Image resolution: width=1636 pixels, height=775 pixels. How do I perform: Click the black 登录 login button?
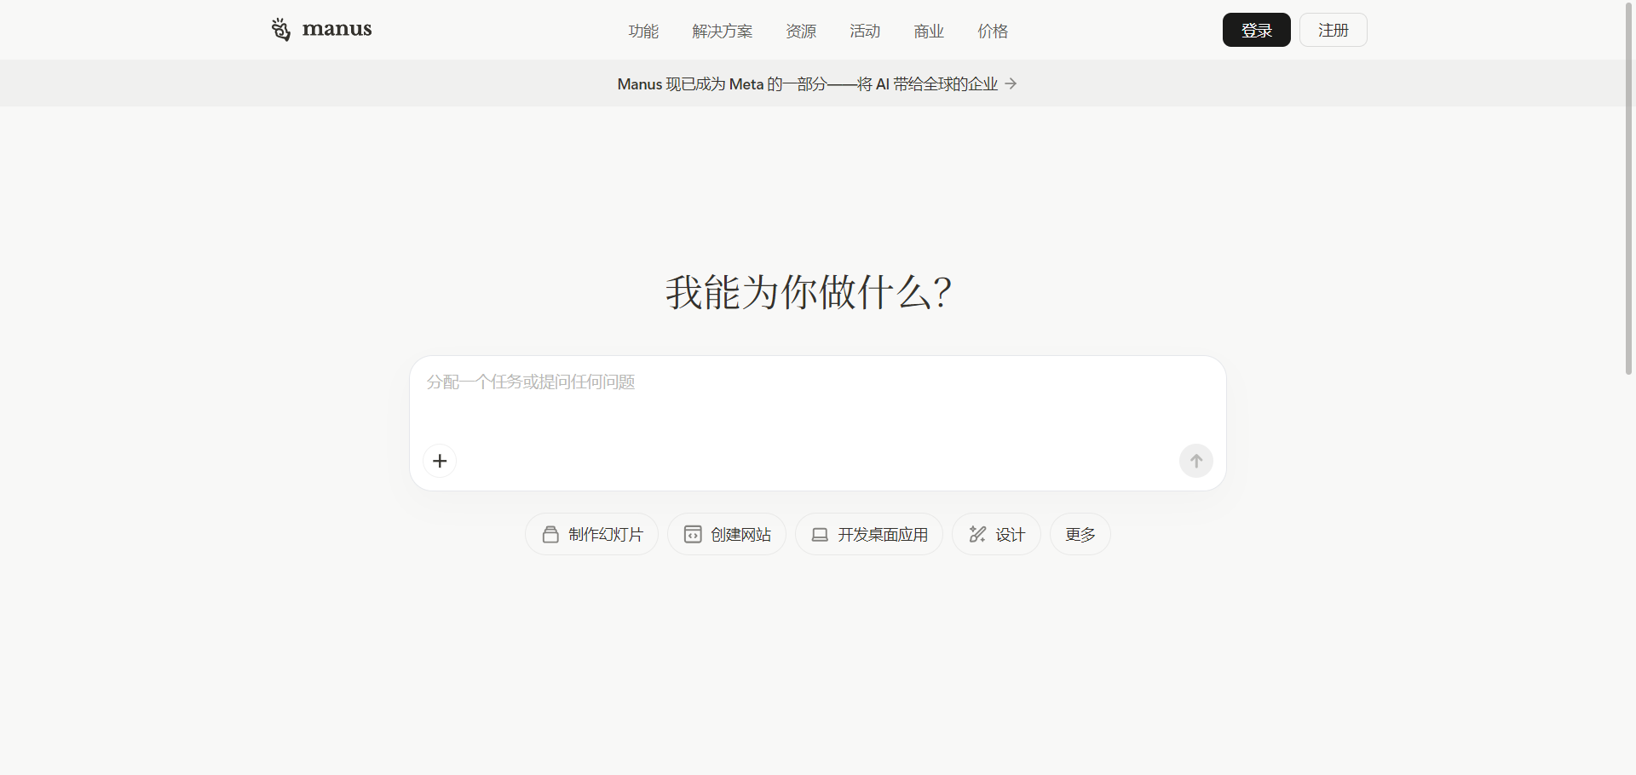point(1256,30)
